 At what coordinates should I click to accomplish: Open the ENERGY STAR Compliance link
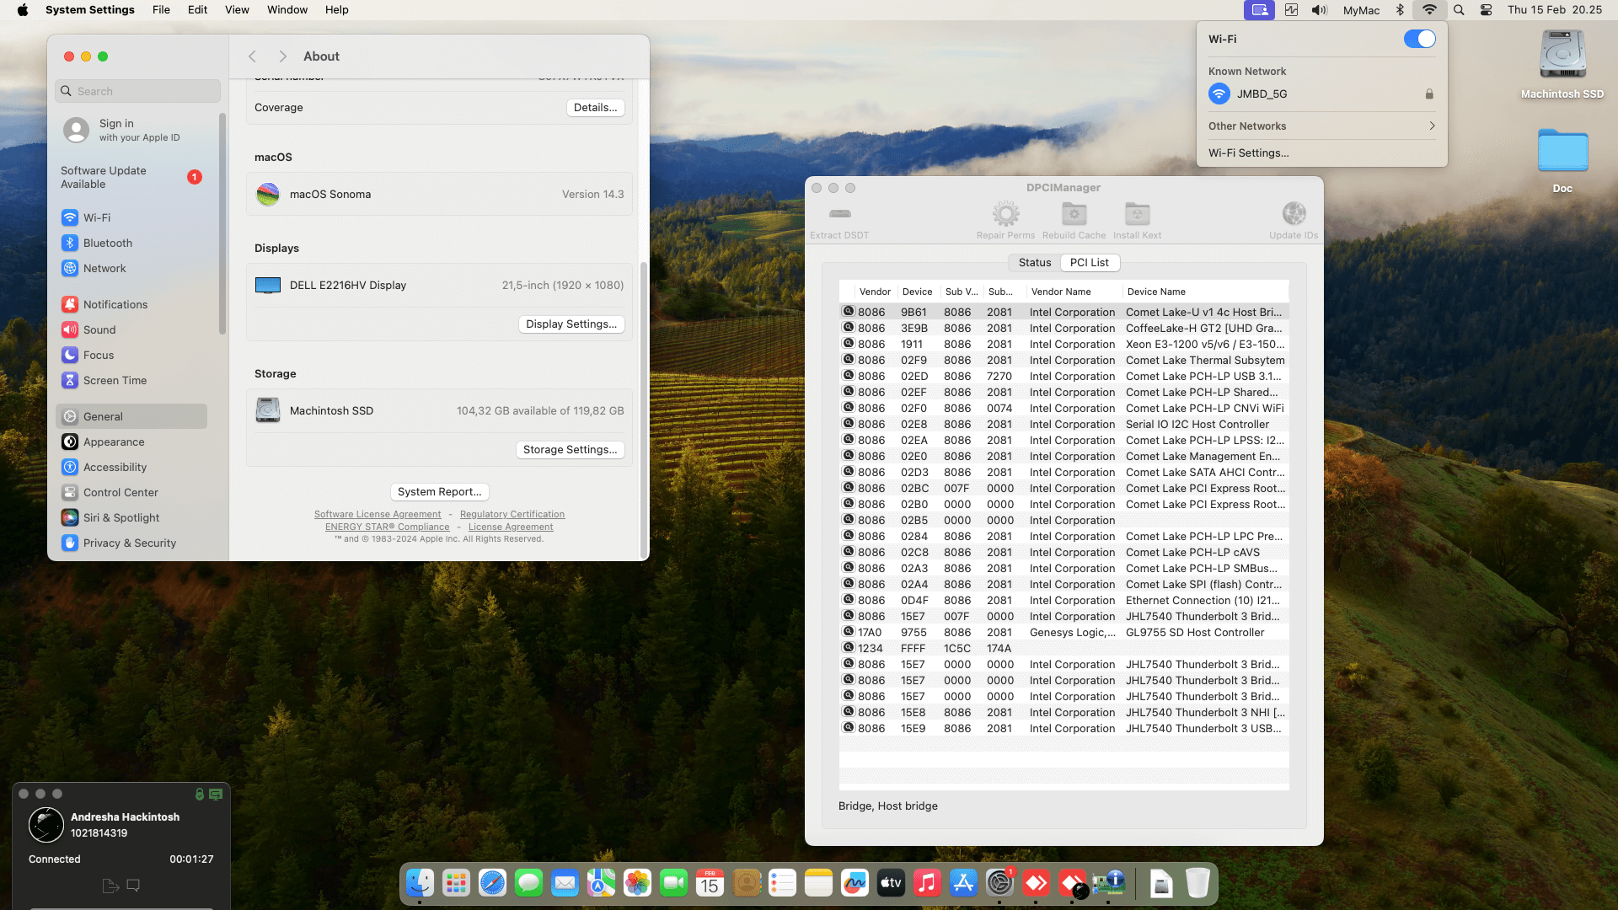(x=388, y=527)
